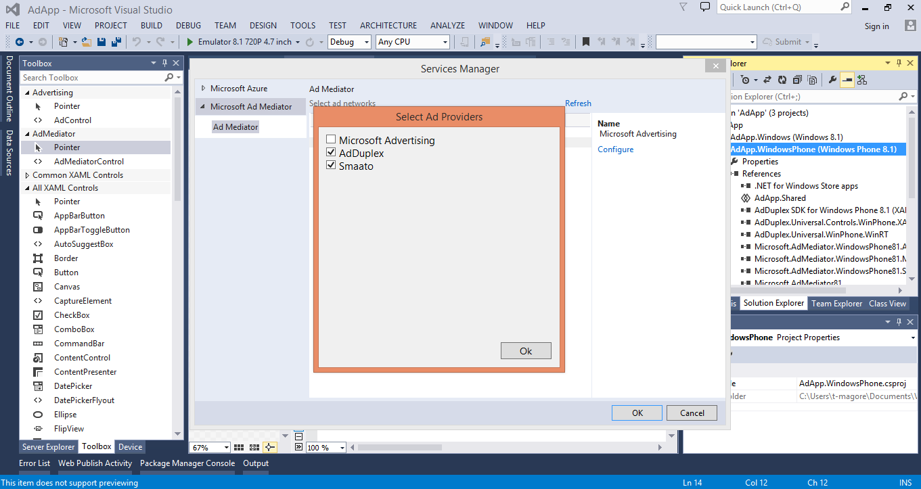
Task: Click the snap to snaplines crosshair icon
Action: coord(270,447)
